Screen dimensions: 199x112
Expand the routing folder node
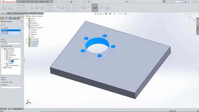coord(5,63)
